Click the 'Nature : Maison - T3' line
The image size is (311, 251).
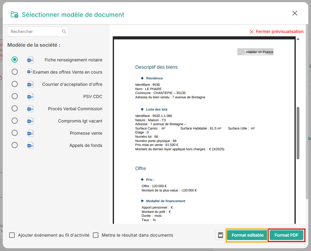[x=150, y=120]
